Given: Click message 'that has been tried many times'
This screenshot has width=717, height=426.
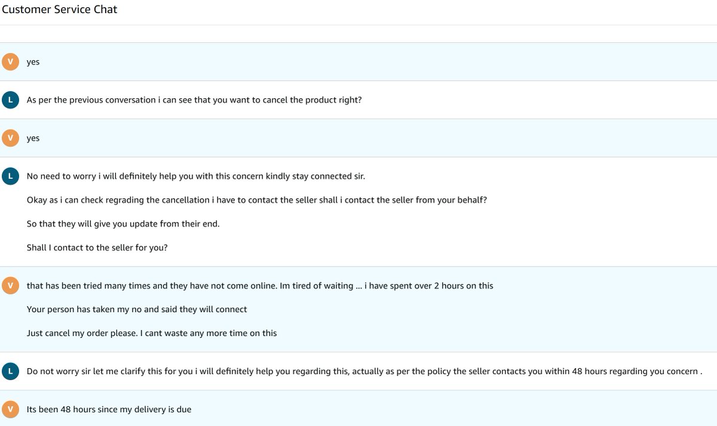Looking at the screenshot, I should click(x=260, y=286).
